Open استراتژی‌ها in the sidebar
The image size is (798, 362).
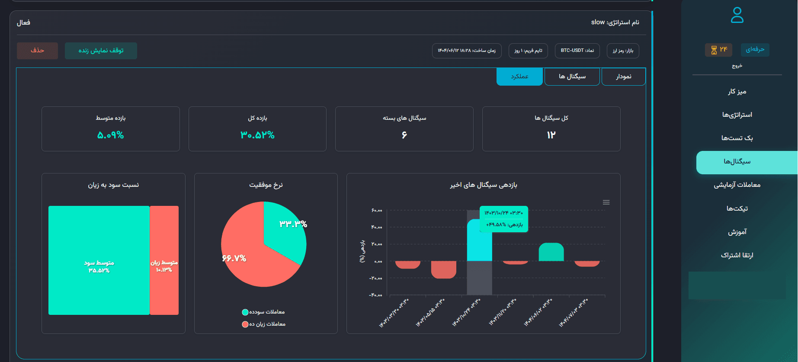pyautogui.click(x=737, y=115)
